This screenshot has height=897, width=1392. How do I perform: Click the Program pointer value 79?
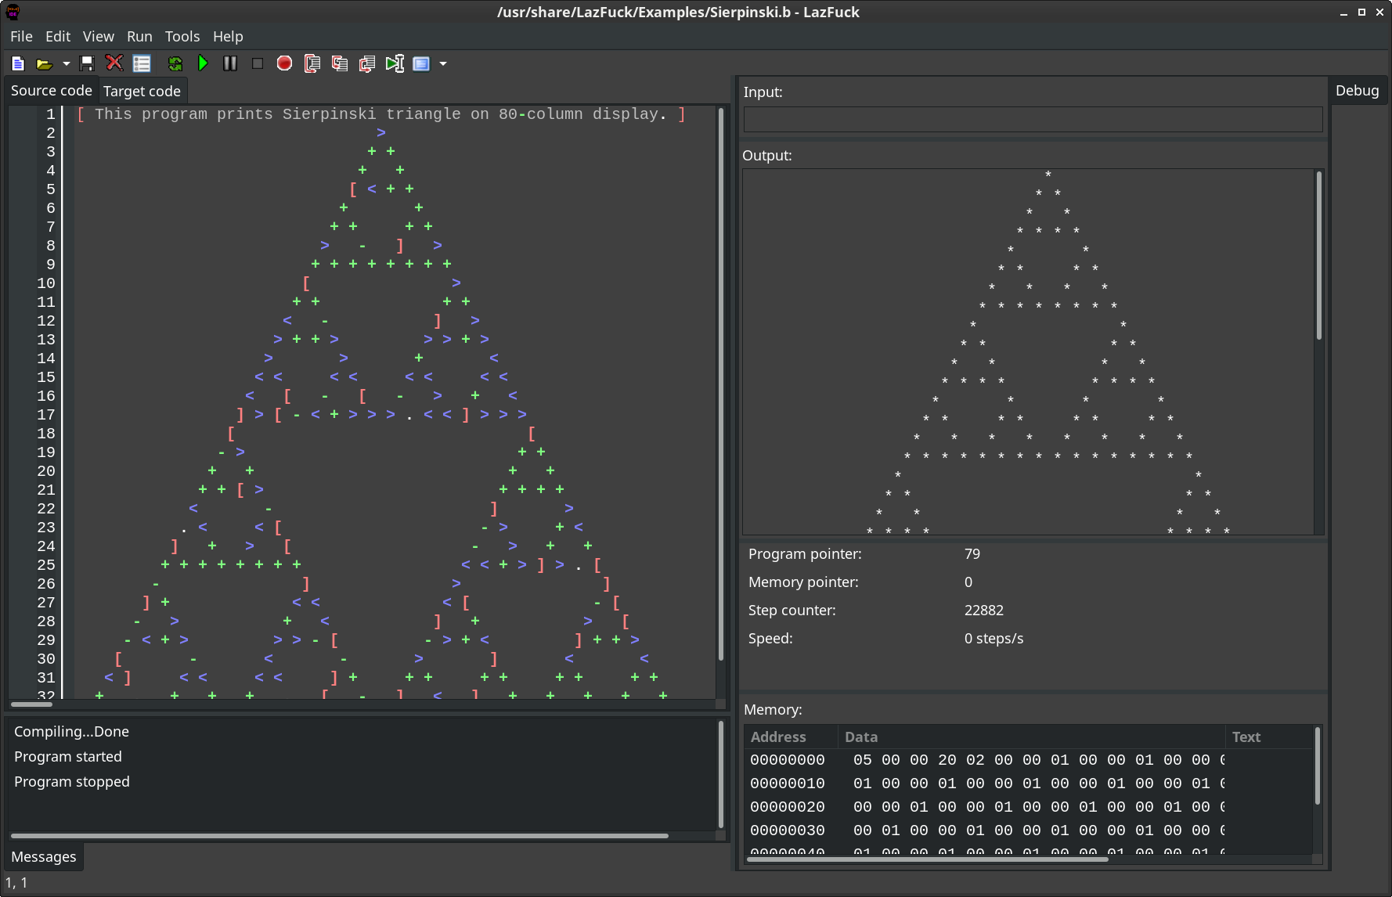coord(972,553)
